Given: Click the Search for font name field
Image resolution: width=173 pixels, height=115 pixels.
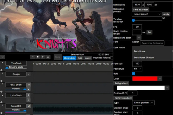Looking at the screenshot, I should coord(152,43).
